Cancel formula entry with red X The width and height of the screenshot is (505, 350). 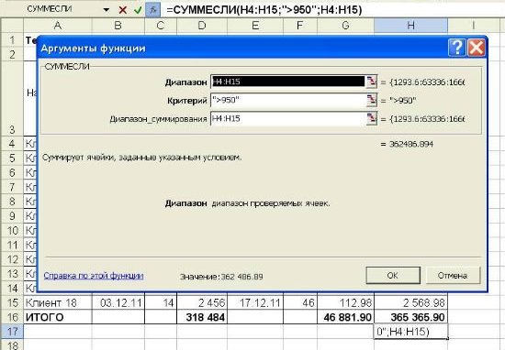coord(122,10)
